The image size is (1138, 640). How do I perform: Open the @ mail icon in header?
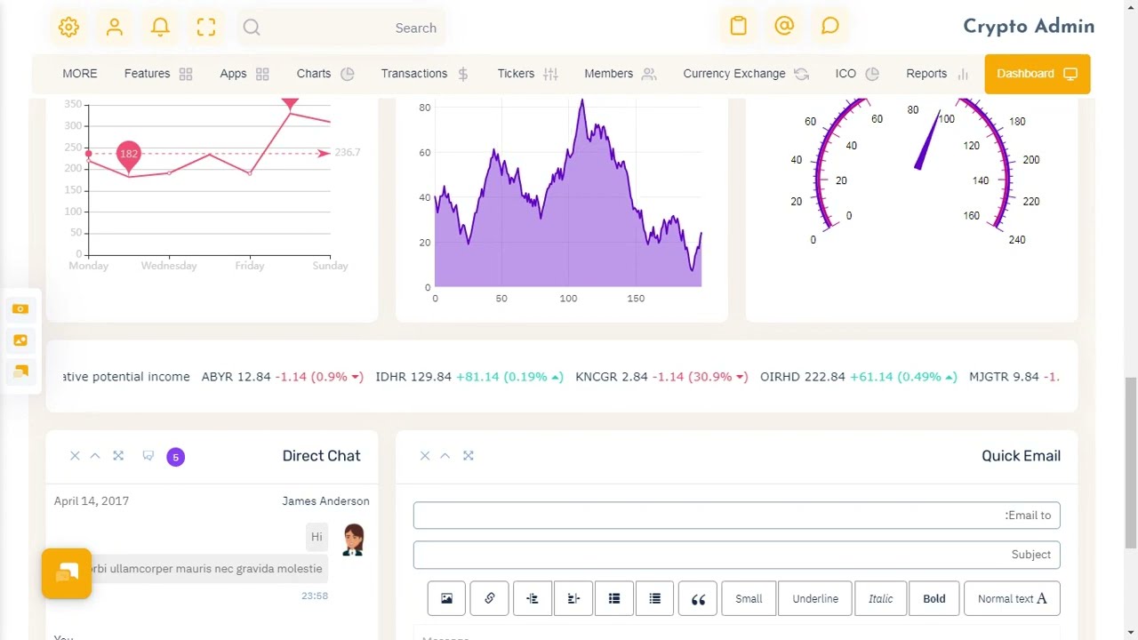click(784, 26)
